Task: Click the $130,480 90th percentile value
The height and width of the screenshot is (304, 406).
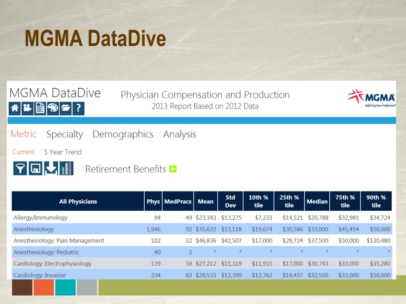Action: click(378, 241)
